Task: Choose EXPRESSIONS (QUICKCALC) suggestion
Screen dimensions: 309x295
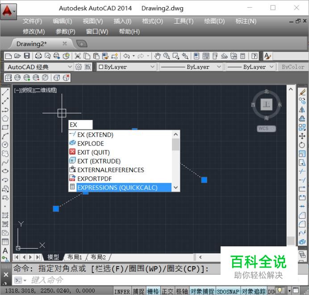Action: 120,187
